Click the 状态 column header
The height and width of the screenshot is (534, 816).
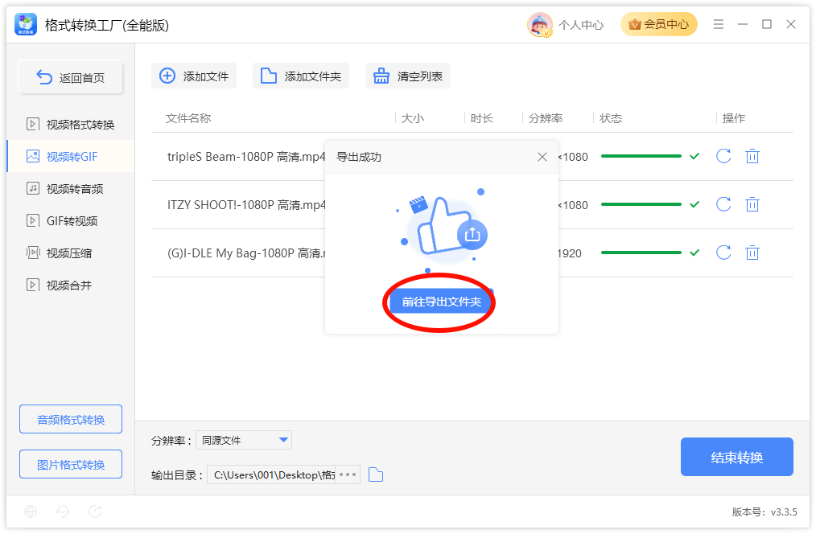(611, 118)
